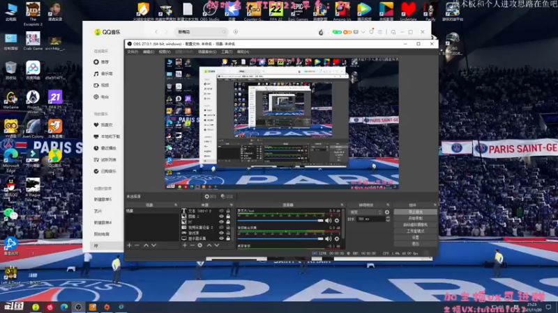Expand QQ Music dropdown chevron in title bar
The image size is (558, 313).
click(363, 32)
